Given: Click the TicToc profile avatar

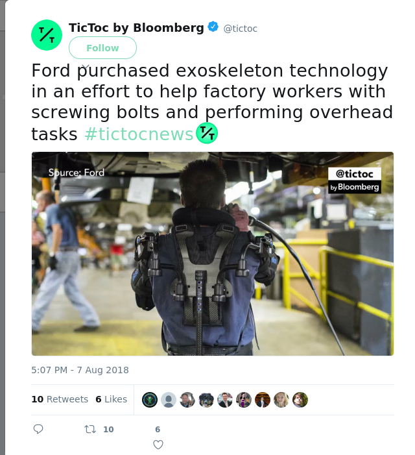Looking at the screenshot, I should click(x=47, y=35).
